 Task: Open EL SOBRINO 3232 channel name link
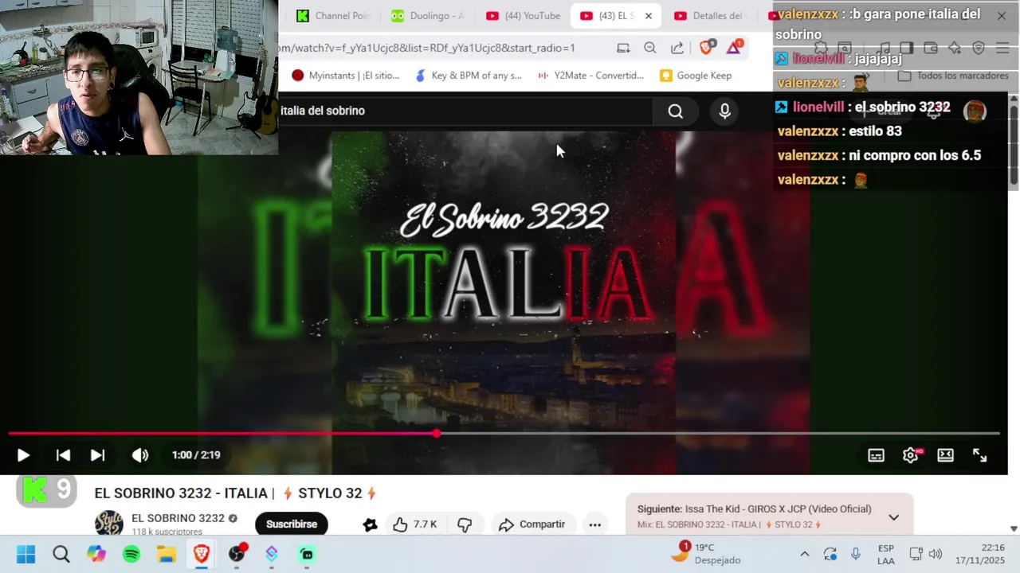[x=178, y=518]
